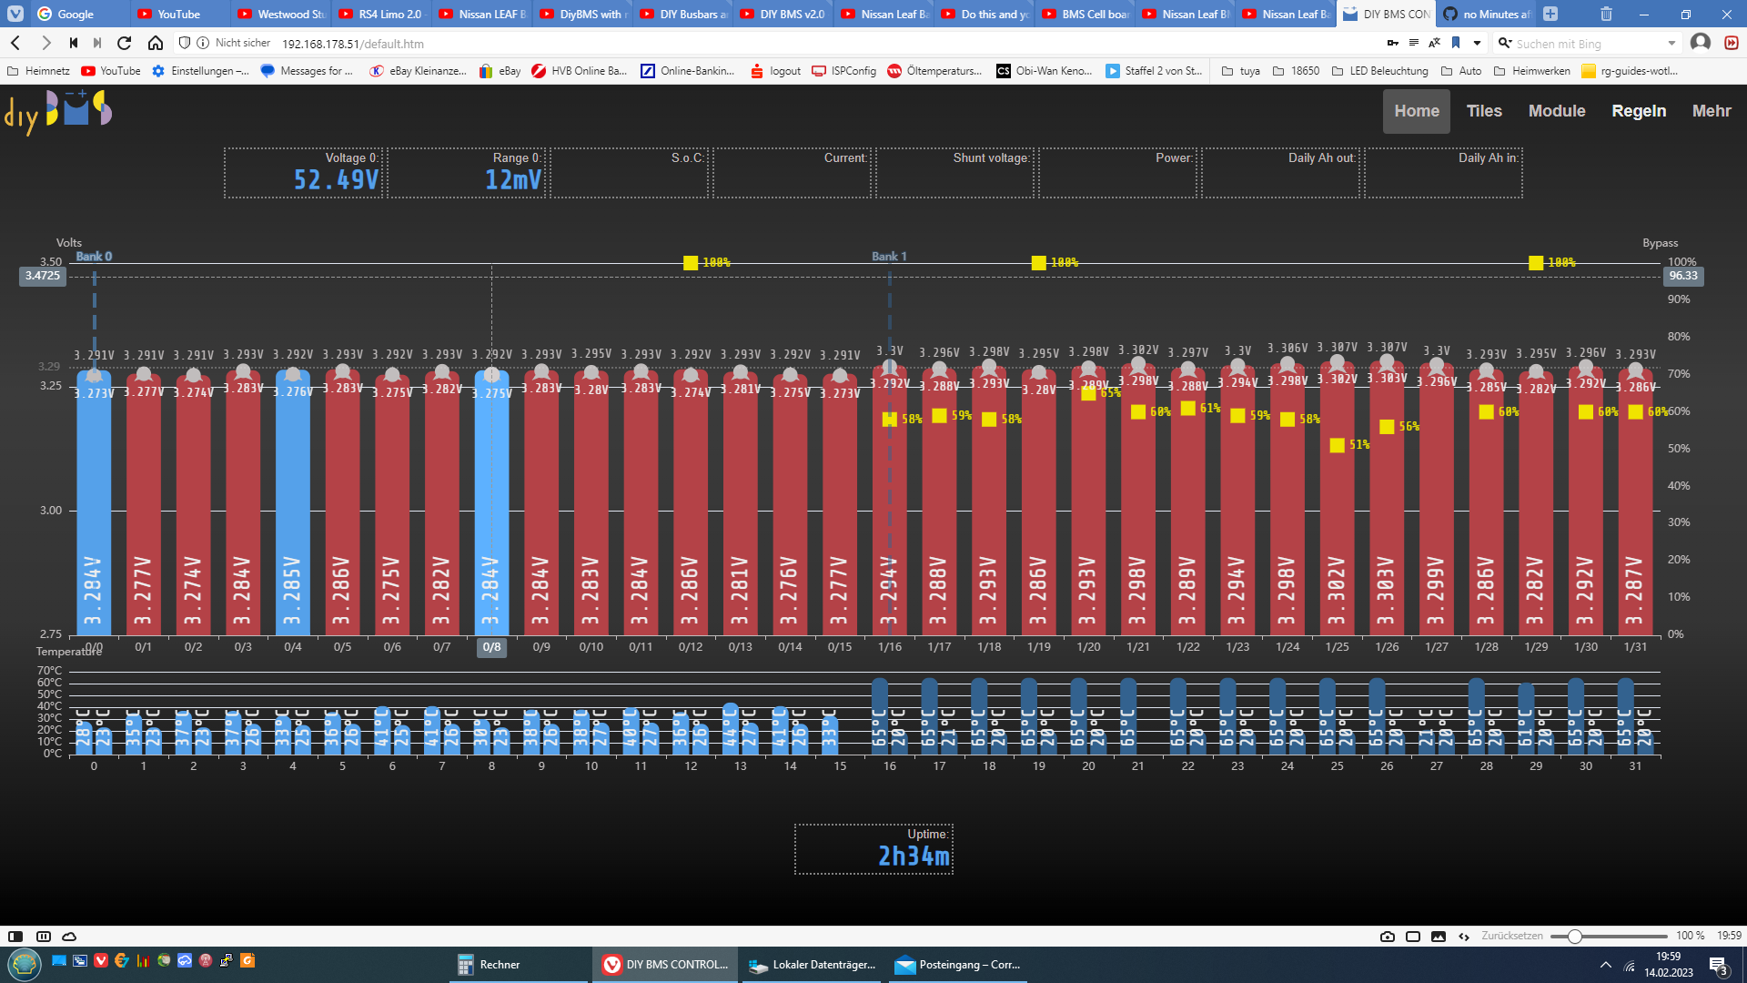The image size is (1747, 983).
Task: Click the Tiles navigation link
Action: coord(1484,111)
